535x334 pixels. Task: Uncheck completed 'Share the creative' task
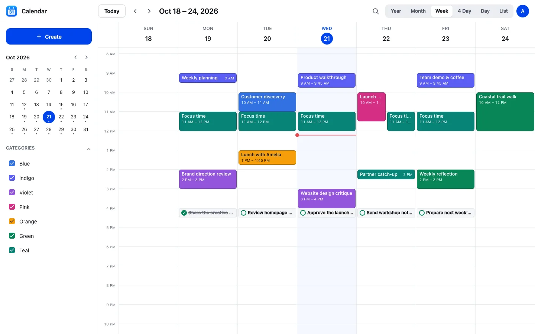click(184, 213)
